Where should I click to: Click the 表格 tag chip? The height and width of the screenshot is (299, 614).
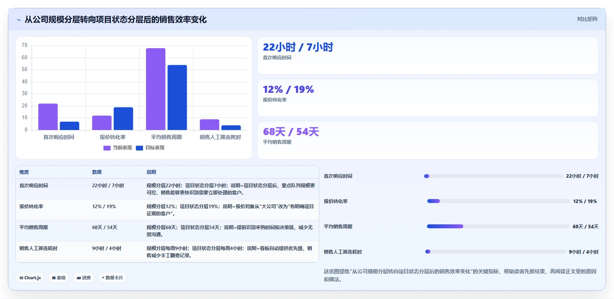(59, 278)
